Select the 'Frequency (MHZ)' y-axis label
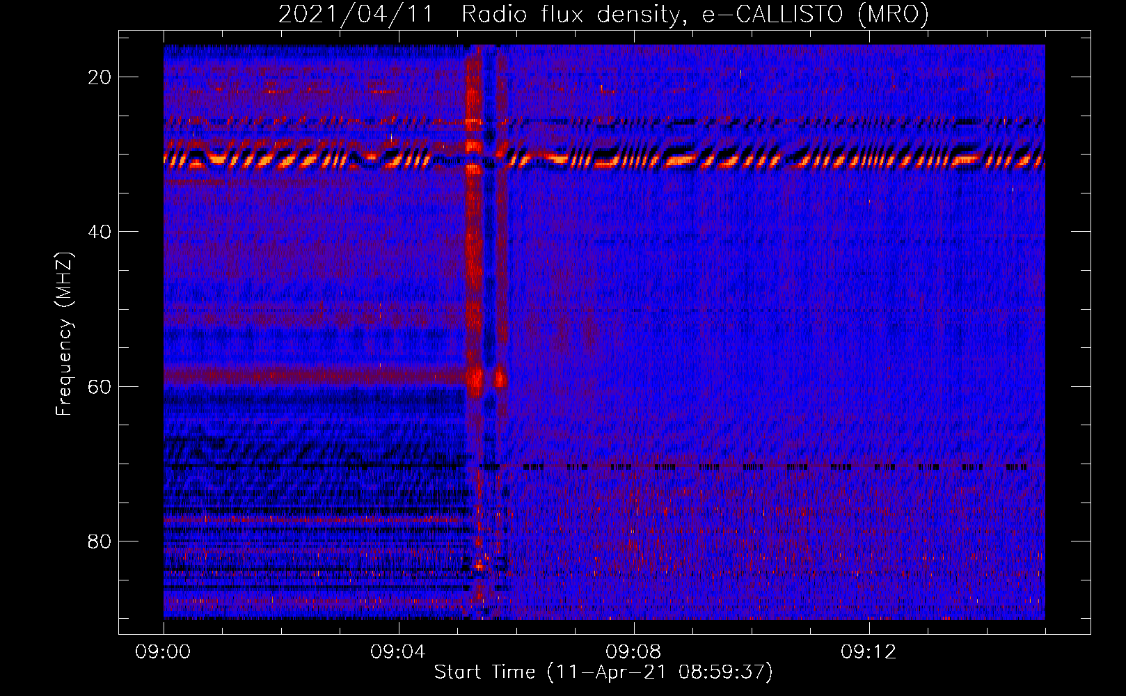This screenshot has width=1126, height=696. (64, 334)
